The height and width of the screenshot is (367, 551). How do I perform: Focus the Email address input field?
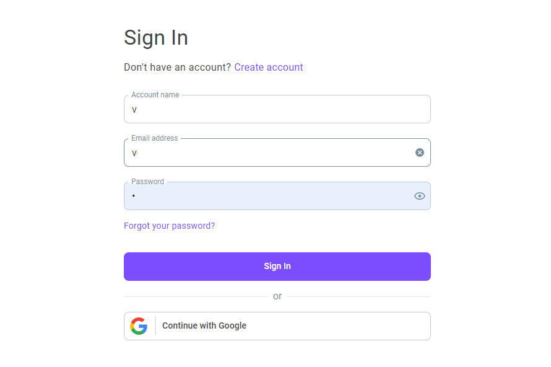click(x=277, y=153)
